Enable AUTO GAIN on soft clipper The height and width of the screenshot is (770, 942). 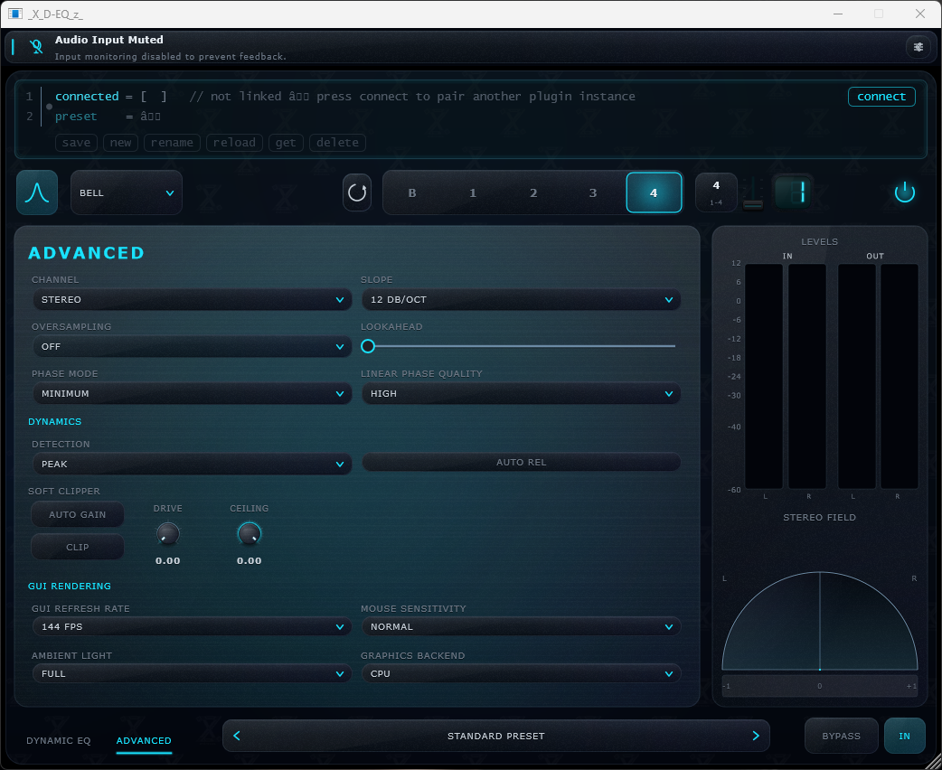(78, 515)
